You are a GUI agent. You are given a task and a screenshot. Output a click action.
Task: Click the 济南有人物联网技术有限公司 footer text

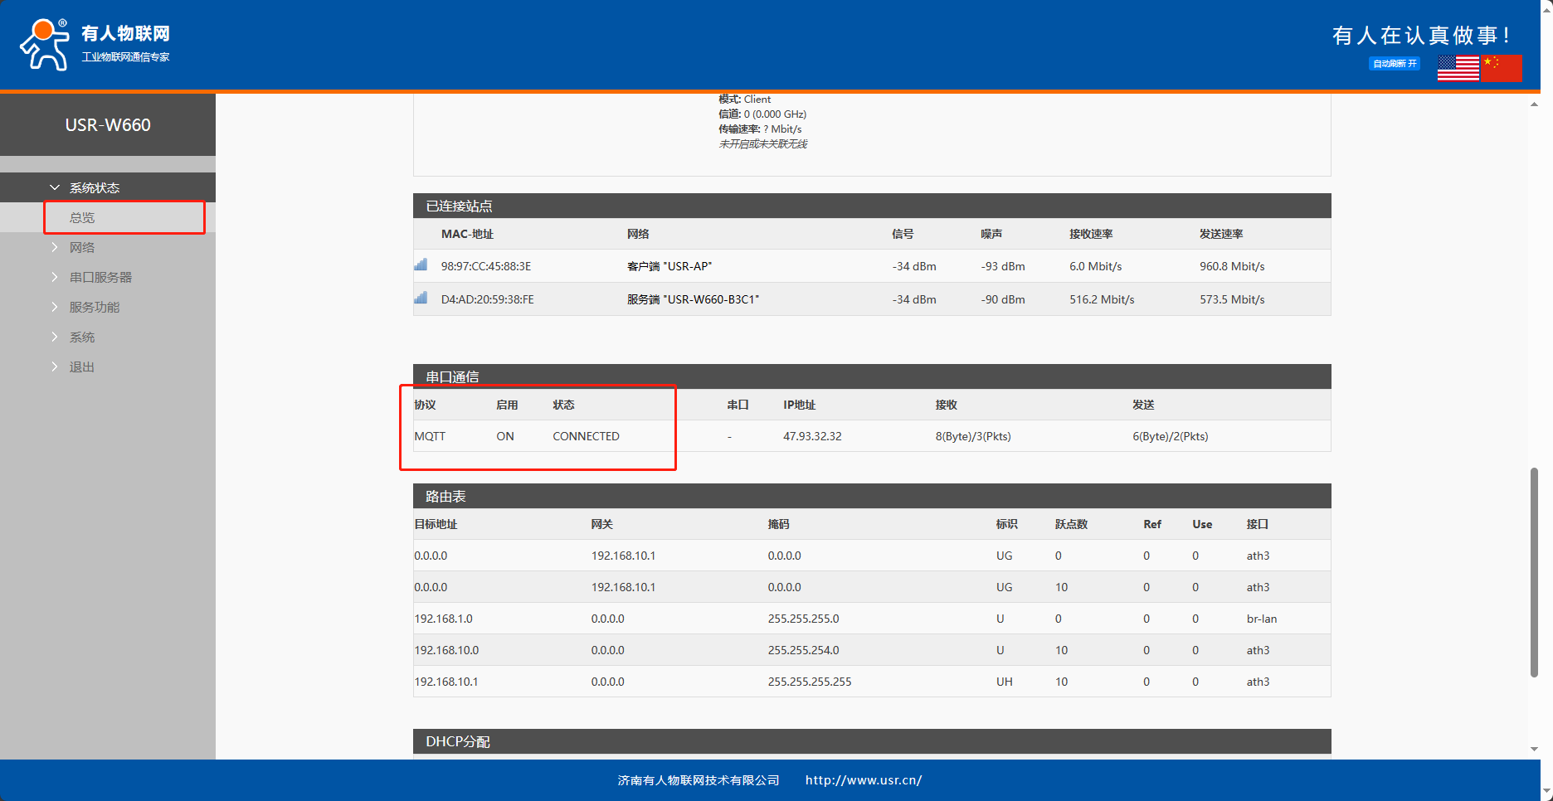[699, 780]
